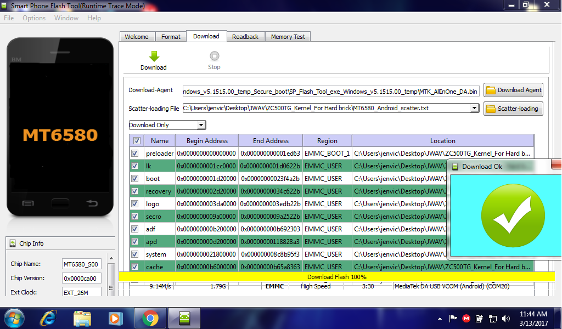Viewport: 562px width, 329px height.
Task: Click the Download Agent folder button
Action: (x=513, y=90)
